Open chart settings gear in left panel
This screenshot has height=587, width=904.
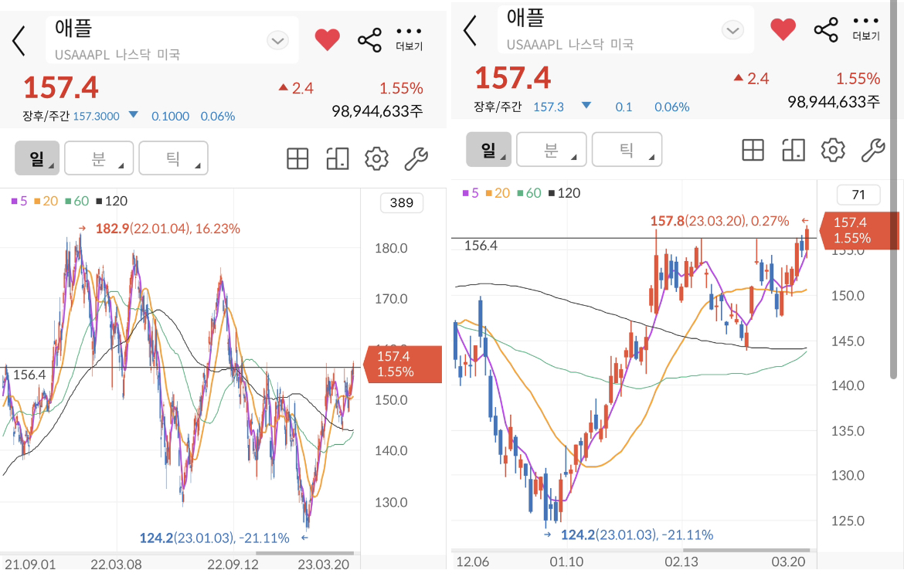click(x=376, y=158)
